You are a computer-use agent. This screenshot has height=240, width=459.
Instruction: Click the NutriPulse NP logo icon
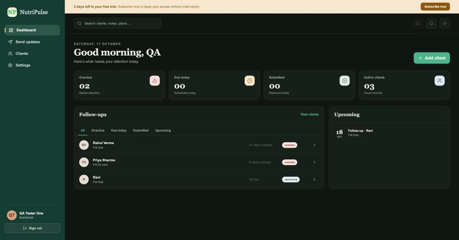12,12
